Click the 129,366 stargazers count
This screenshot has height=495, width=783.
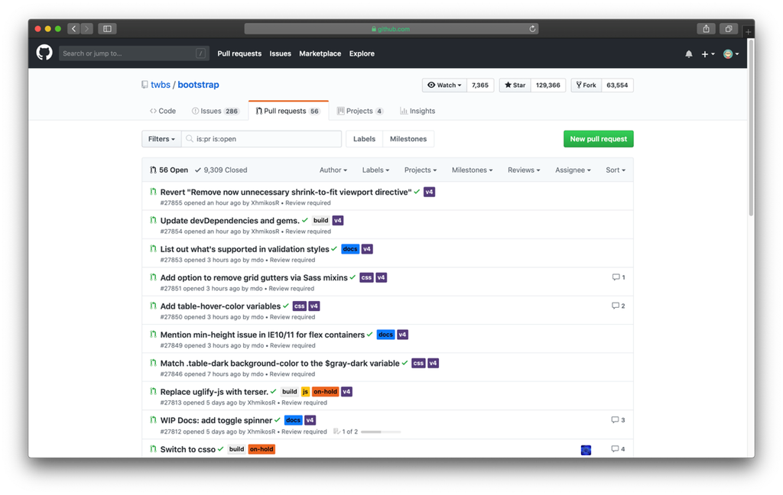coord(547,86)
